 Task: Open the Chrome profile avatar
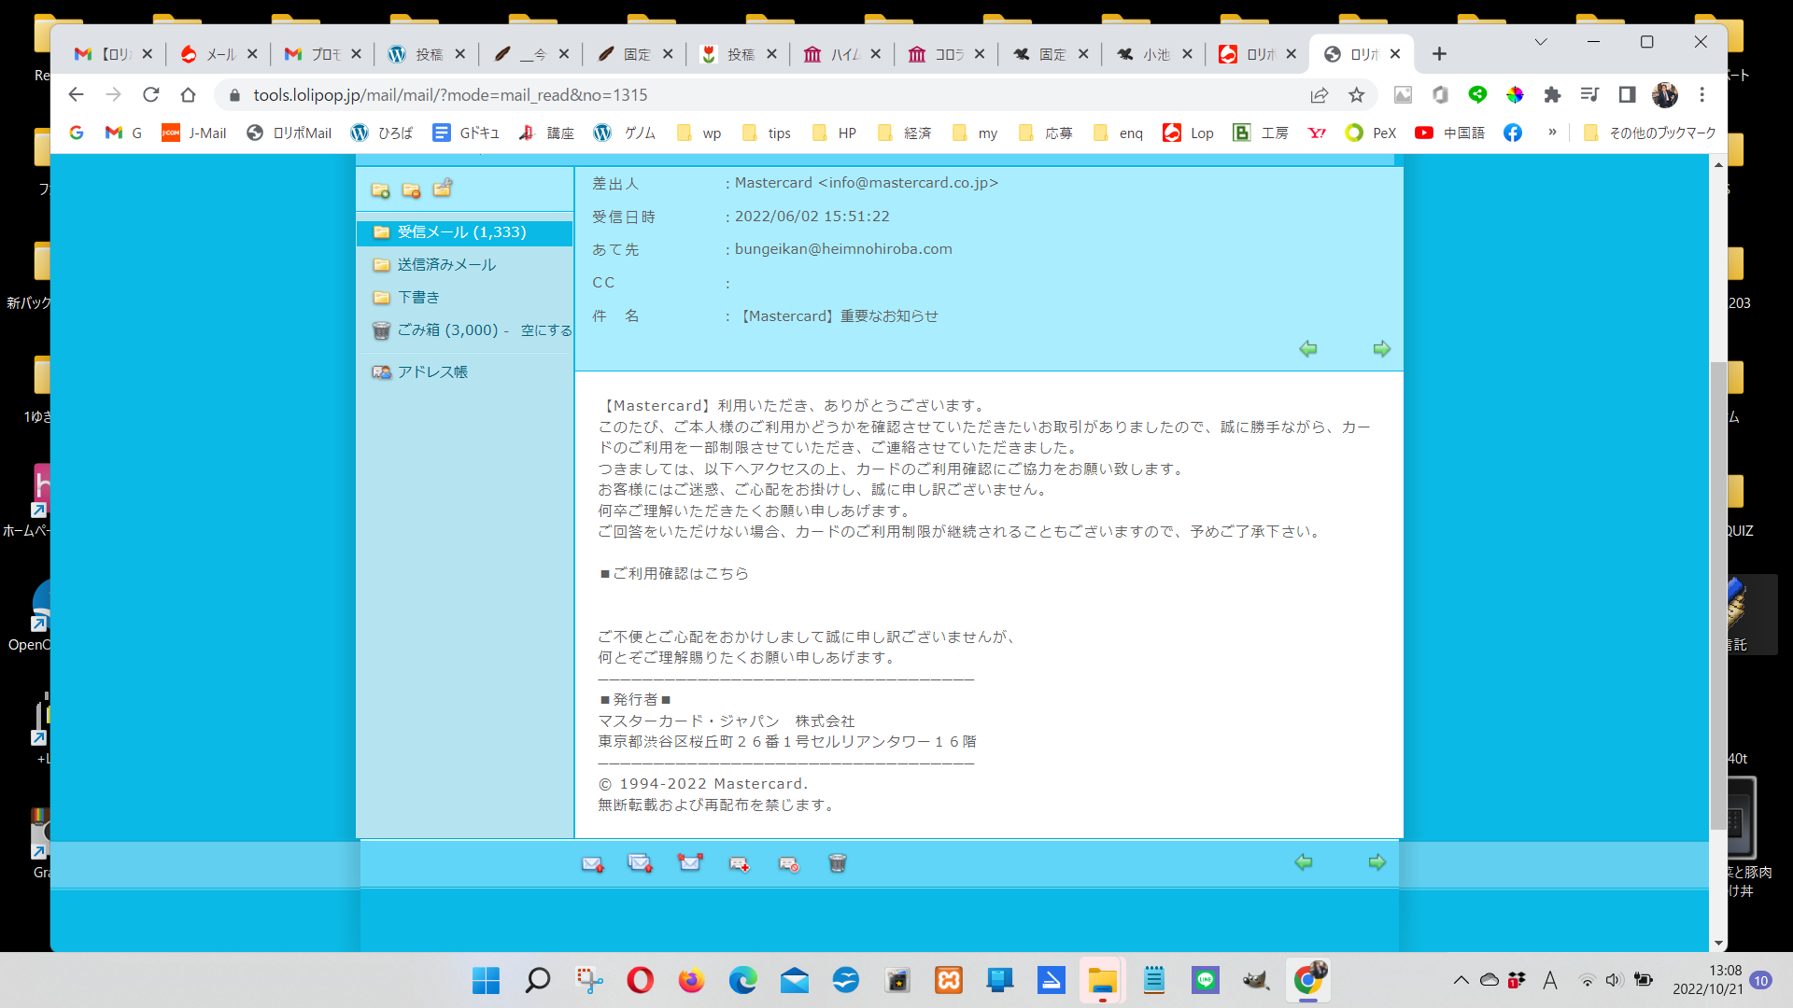(x=1664, y=95)
